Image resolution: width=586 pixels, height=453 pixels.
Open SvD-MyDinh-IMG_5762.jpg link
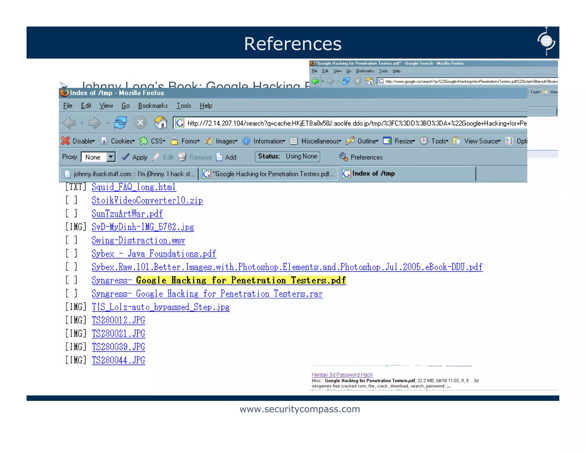pyautogui.click(x=143, y=227)
